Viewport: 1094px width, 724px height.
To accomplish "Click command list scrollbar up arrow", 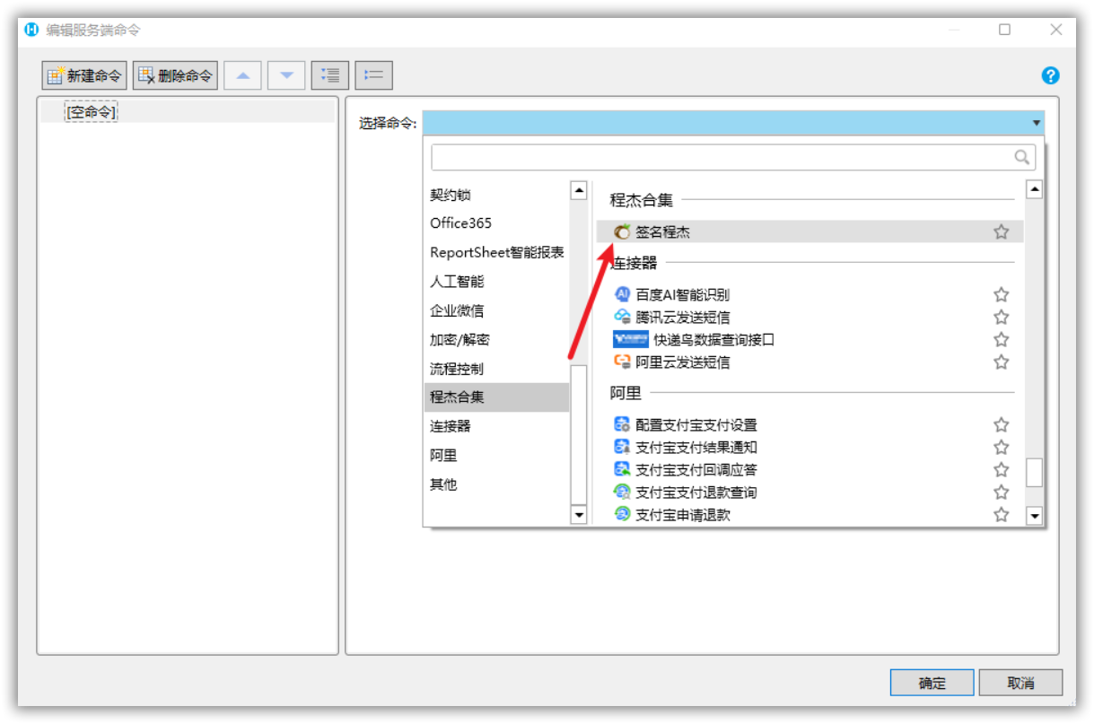I will [x=1035, y=189].
